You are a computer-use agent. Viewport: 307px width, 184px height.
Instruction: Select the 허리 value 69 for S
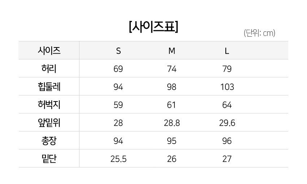[118, 69]
